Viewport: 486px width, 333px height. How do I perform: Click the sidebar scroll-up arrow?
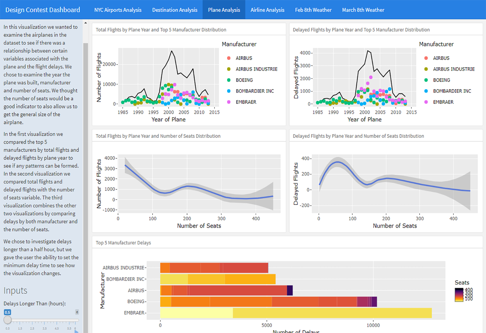pyautogui.click(x=86, y=23)
